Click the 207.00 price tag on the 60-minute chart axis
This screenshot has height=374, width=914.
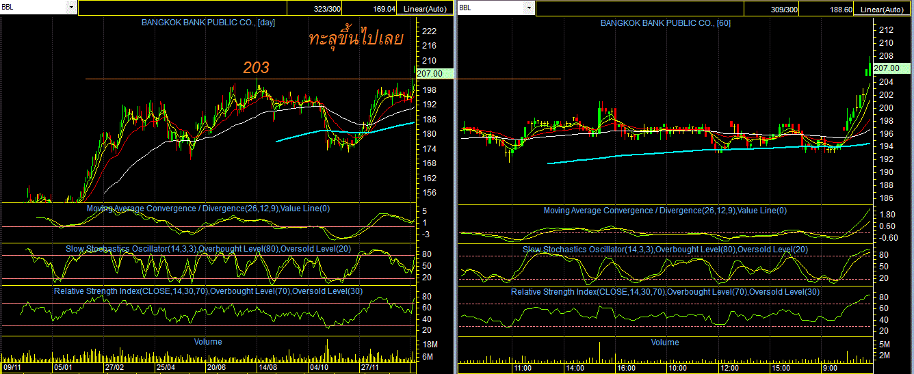coord(891,68)
